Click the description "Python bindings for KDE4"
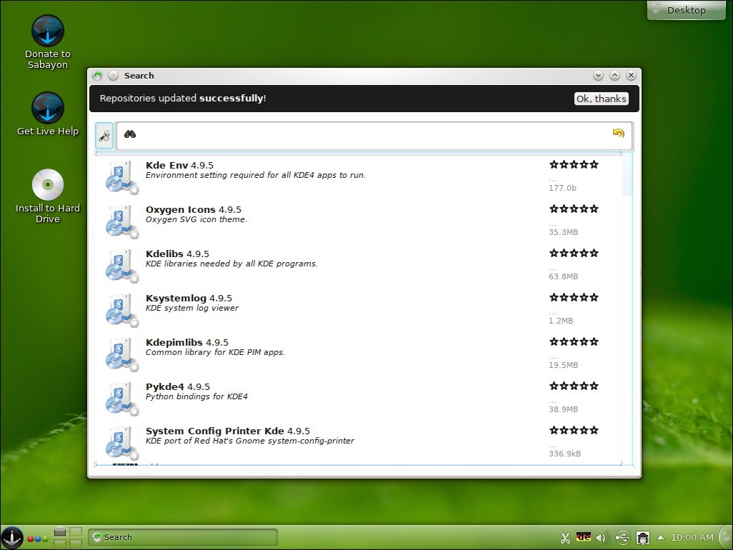The width and height of the screenshot is (733, 550). pyautogui.click(x=196, y=396)
